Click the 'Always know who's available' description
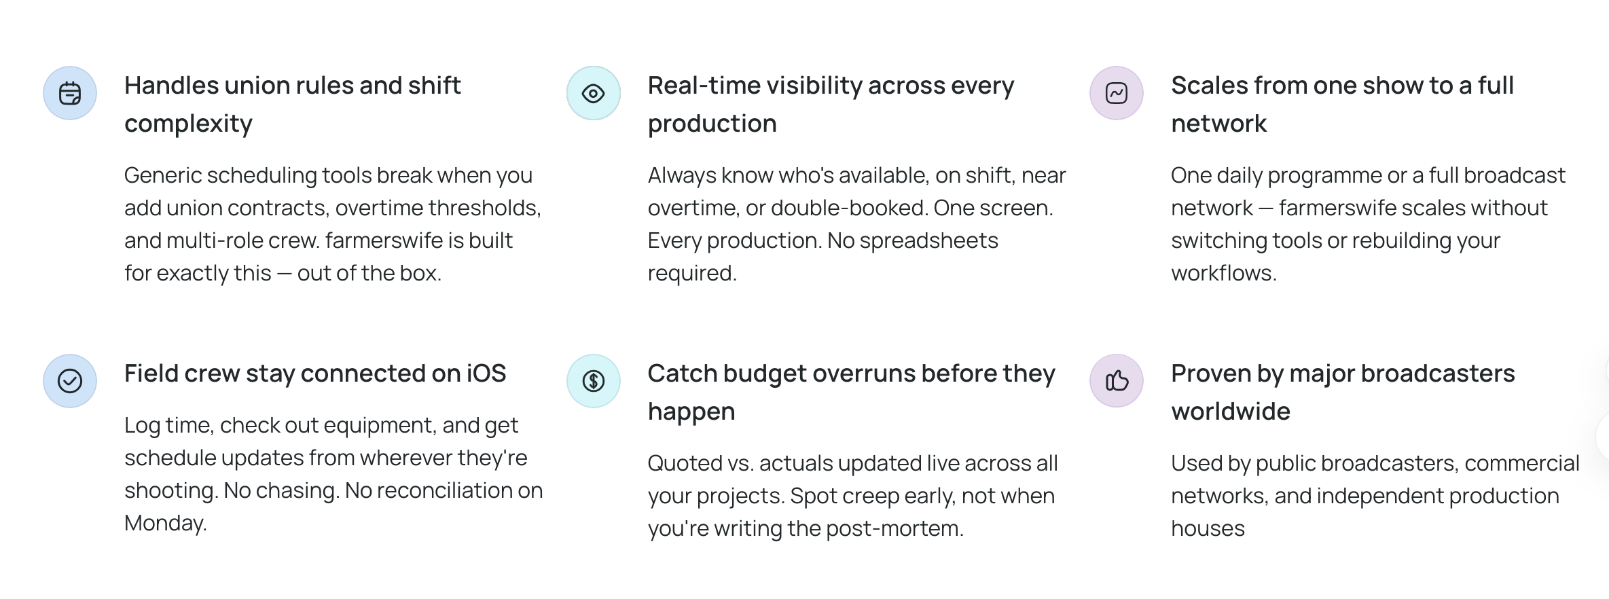The image size is (1609, 599). click(x=856, y=223)
